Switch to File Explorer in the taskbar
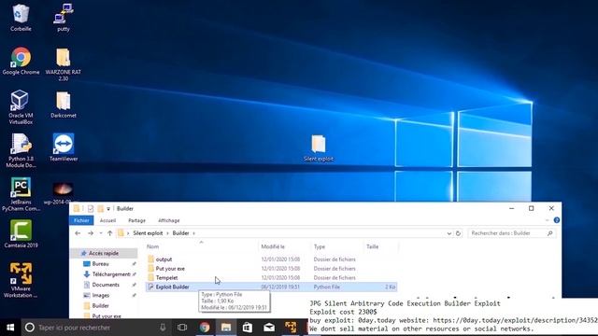This screenshot has width=598, height=336. pyautogui.click(x=226, y=328)
